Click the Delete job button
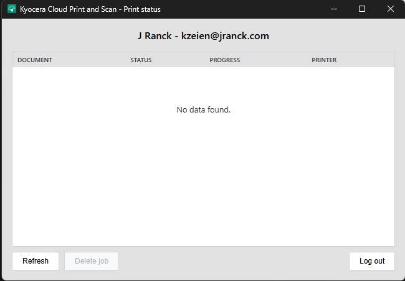The image size is (405, 281). [92, 261]
